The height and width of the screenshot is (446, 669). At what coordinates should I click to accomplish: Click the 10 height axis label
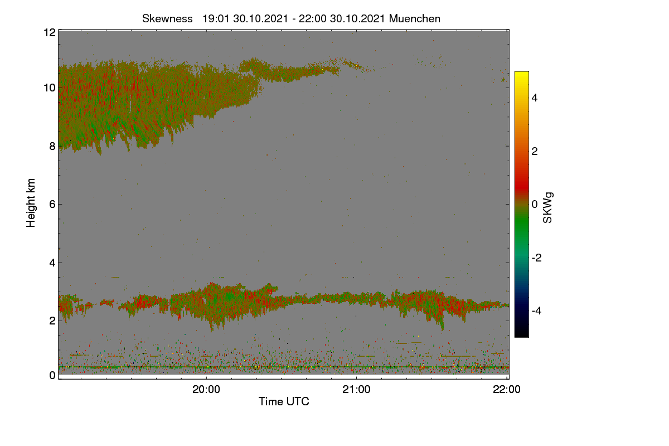pos(49,88)
